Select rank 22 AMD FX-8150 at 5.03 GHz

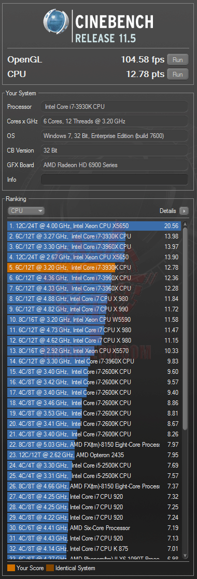[94, 445]
